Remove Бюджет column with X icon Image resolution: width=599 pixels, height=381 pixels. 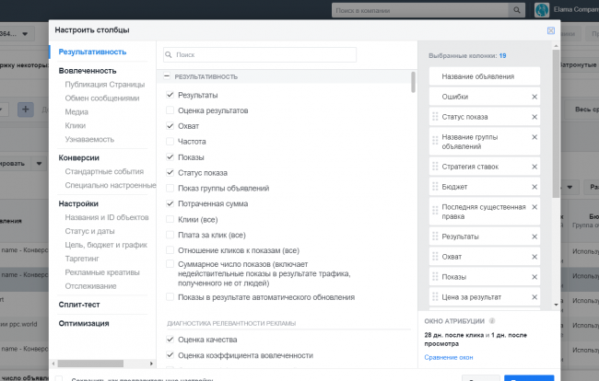534,187
